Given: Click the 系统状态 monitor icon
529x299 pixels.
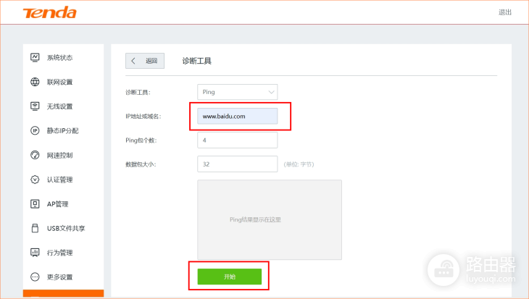Looking at the screenshot, I should coord(35,57).
